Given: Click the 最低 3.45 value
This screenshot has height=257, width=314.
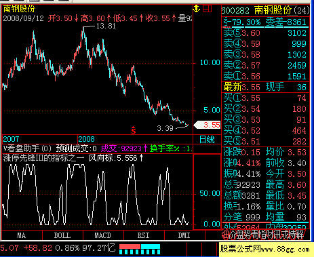Looking at the screenshot, I should click(286, 195).
